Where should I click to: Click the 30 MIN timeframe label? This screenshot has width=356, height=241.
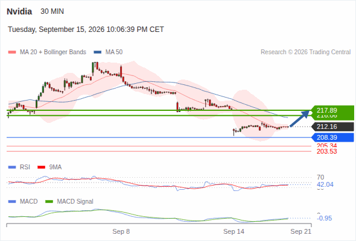pos(52,11)
